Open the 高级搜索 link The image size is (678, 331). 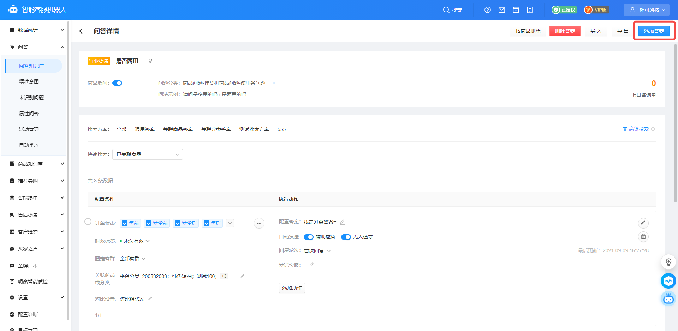(x=636, y=129)
